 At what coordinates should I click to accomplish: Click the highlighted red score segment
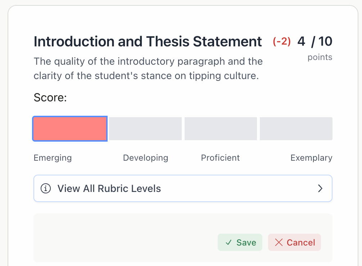coord(70,128)
